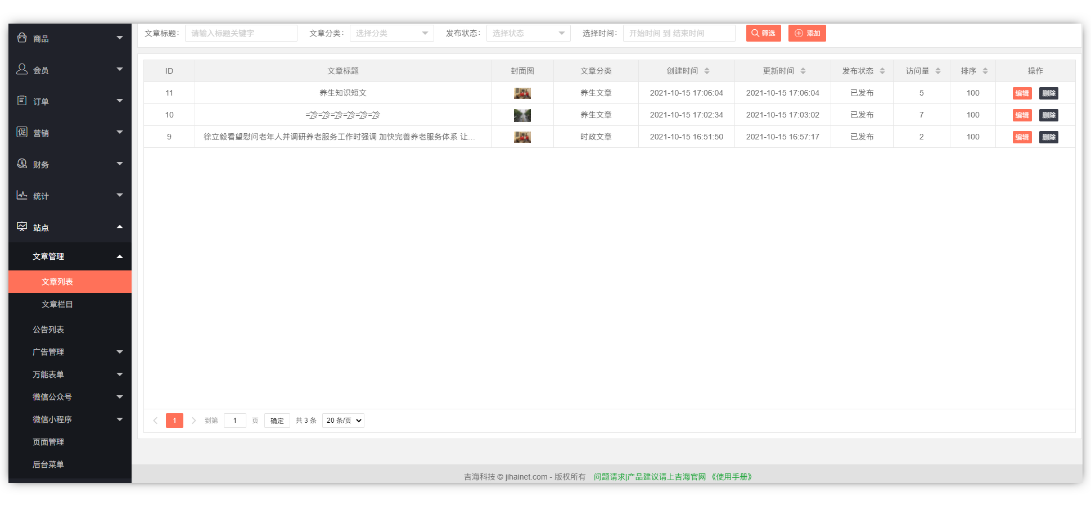This screenshot has width=1091, height=506.
Task: Click the 会员 person icon
Action: coord(22,69)
